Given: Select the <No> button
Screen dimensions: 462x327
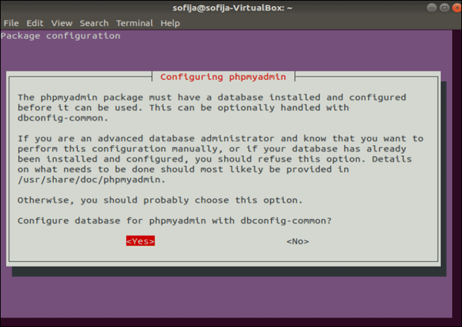Looking at the screenshot, I should click(298, 242).
